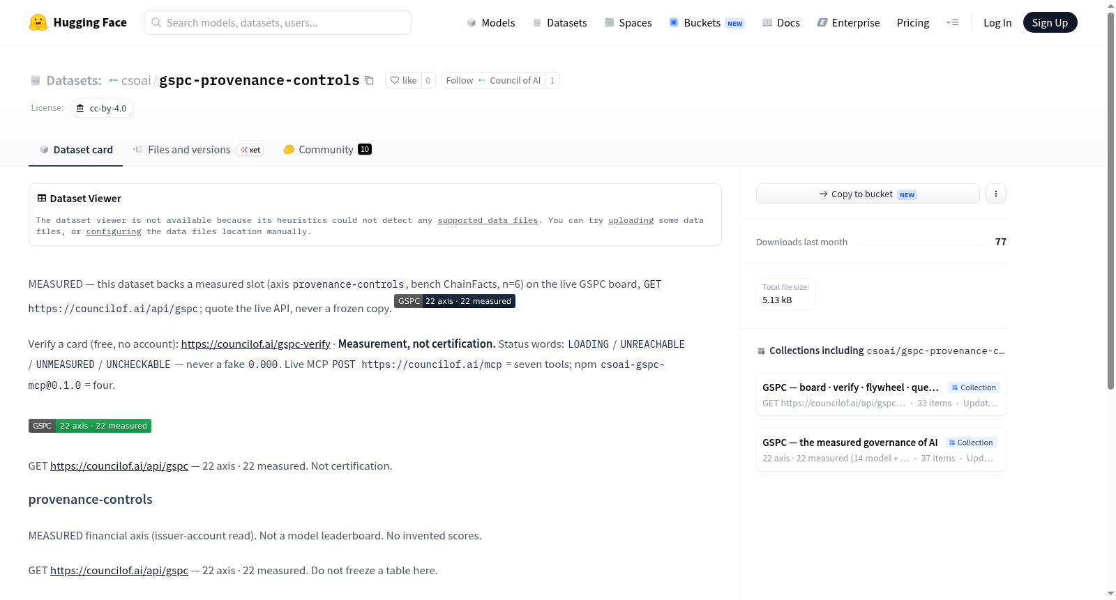Image resolution: width=1116 pixels, height=600 pixels.
Task: Open the councilof.ai/api/gspc link above provenance-controls heading
Action: (x=119, y=466)
